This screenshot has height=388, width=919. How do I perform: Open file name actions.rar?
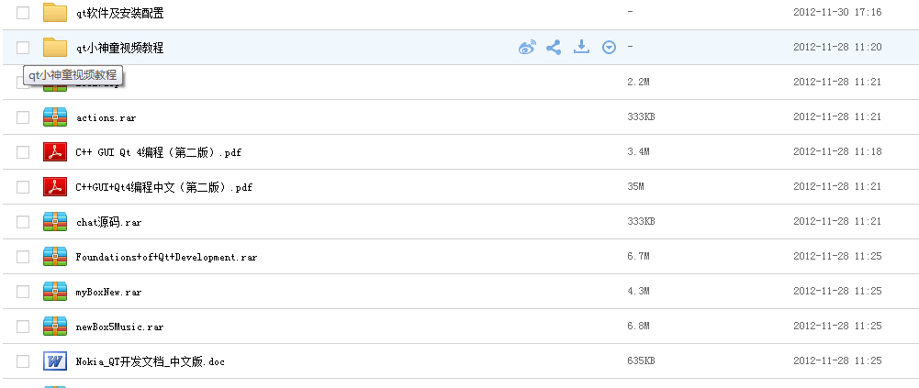click(x=106, y=117)
